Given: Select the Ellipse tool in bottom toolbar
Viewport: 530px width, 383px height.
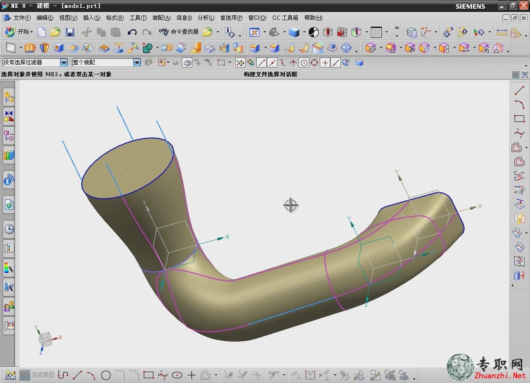Looking at the screenshot, I should point(177,375).
